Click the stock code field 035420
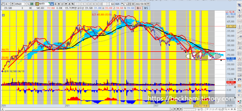This screenshot has height=111, width=242. [19, 4]
